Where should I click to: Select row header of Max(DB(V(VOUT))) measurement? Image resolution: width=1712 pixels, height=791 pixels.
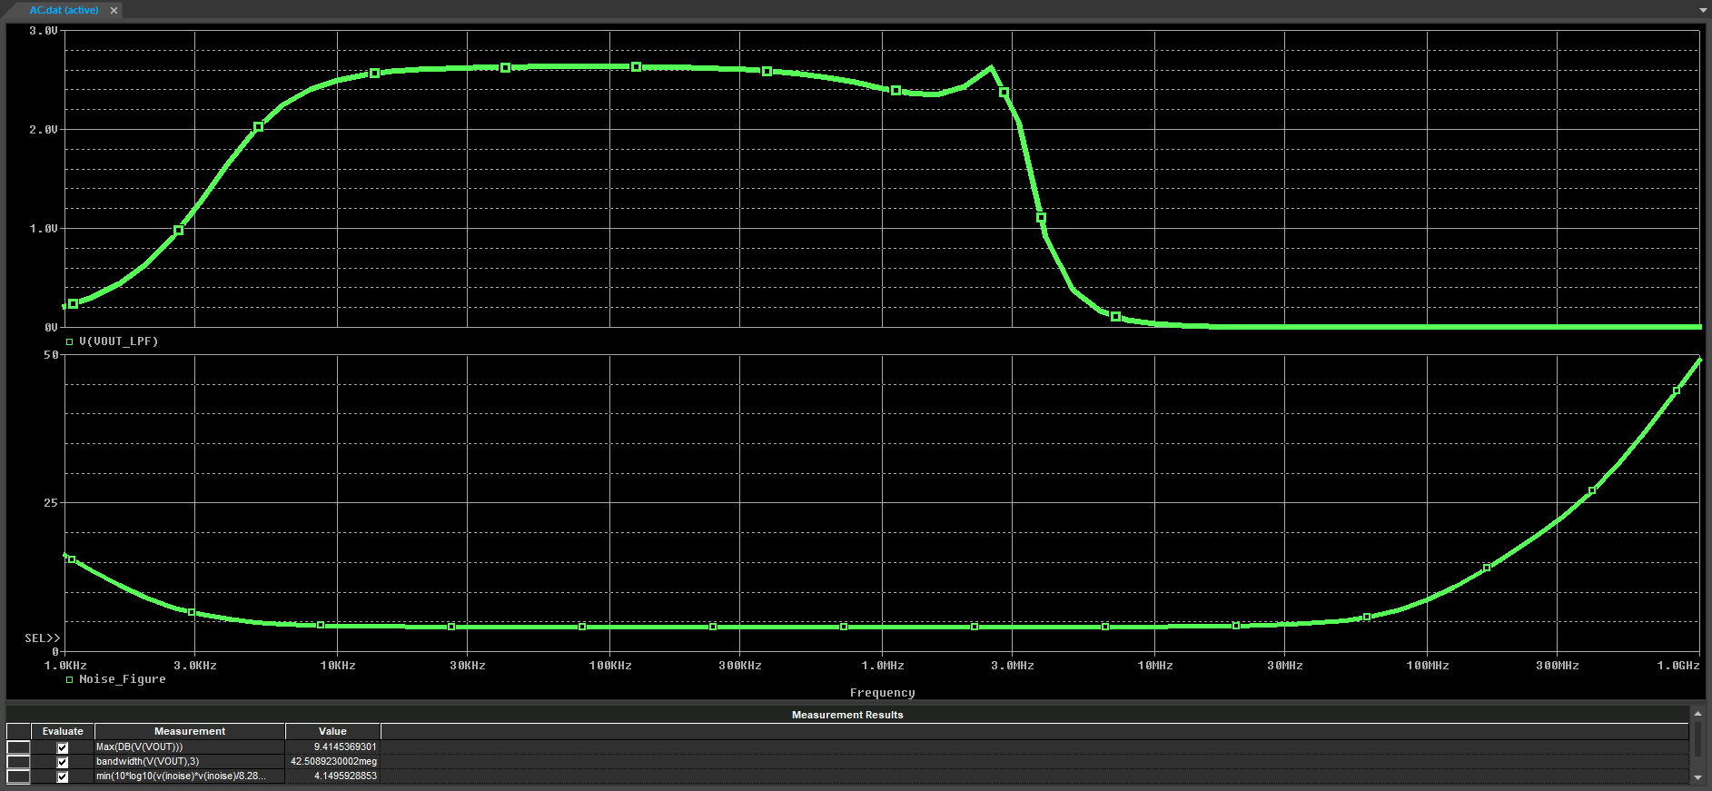(x=18, y=747)
